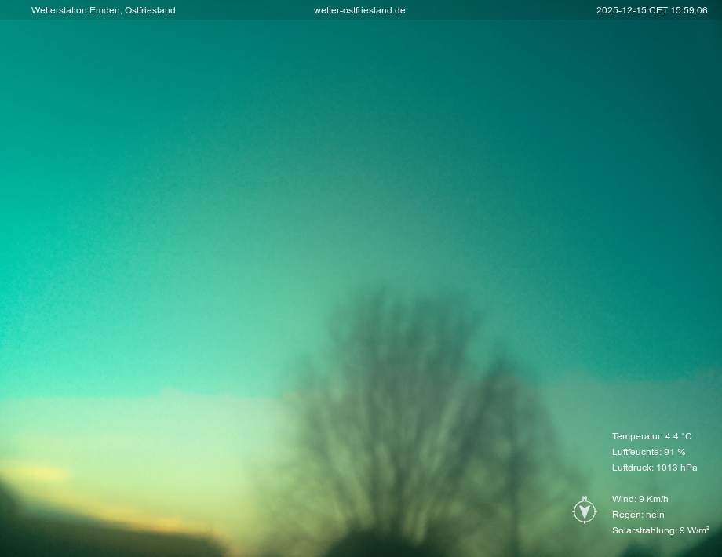Select the date 2025-12-15 in the timestamp
The width and height of the screenshot is (722, 557).
621,10
